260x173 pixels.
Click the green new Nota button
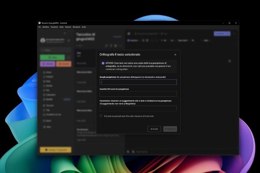click(52, 58)
